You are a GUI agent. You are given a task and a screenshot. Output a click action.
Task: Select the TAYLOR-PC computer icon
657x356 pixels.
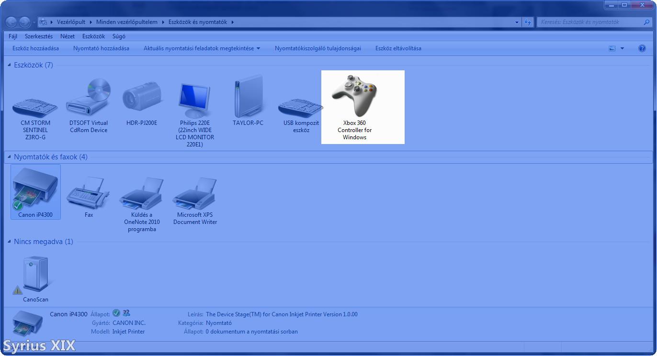pos(248,100)
